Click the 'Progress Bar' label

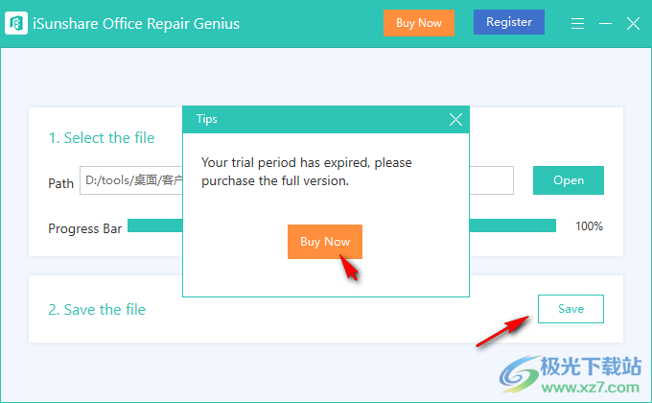tap(84, 228)
